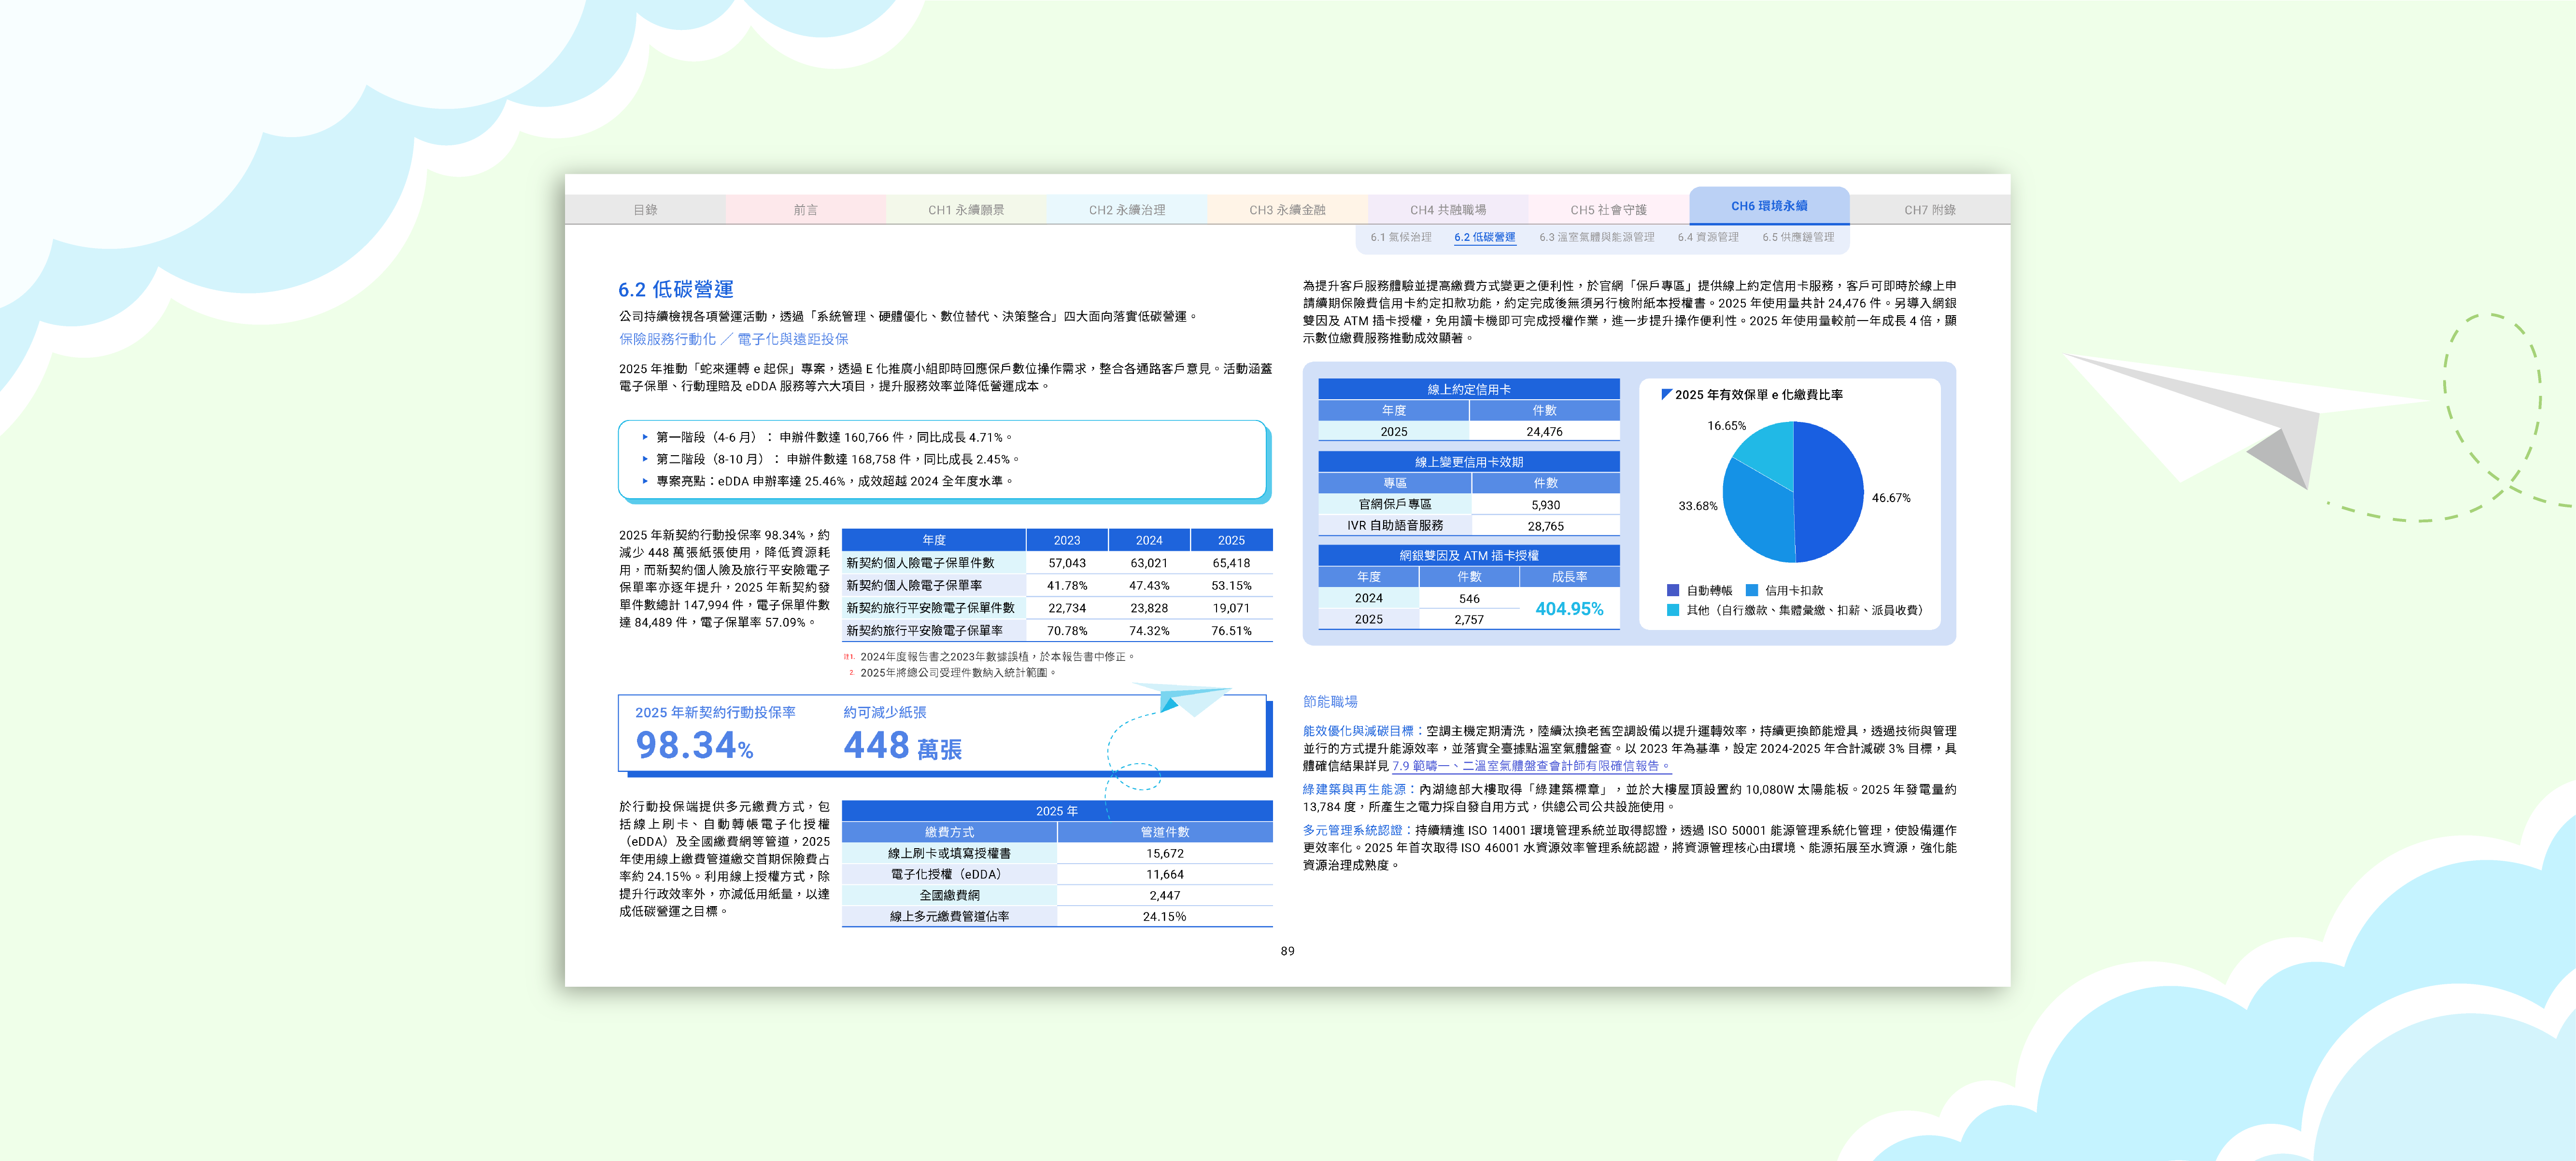Select sub-section 6.2 低碳營運

pos(1484,238)
